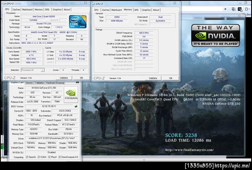Screen dimensions: 252x170
Task: Click the DRAM Frequency '400.0 MHz' value
Action: (x=144, y=33)
